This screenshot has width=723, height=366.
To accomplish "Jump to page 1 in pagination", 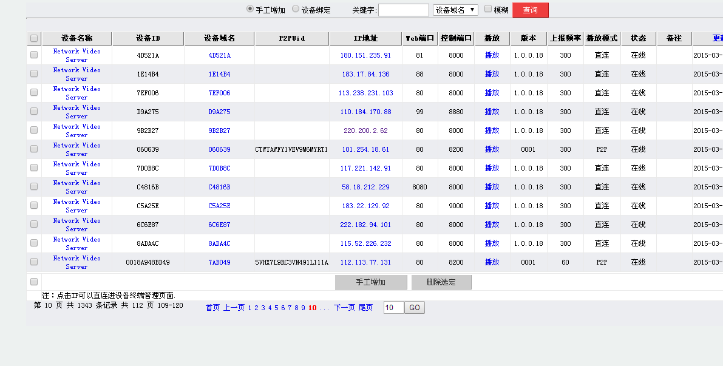I will 249,308.
